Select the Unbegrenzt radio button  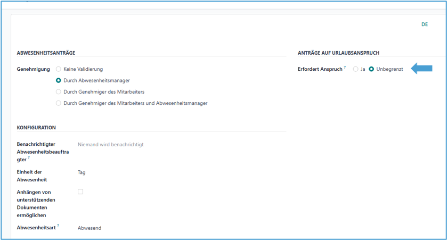click(x=372, y=69)
